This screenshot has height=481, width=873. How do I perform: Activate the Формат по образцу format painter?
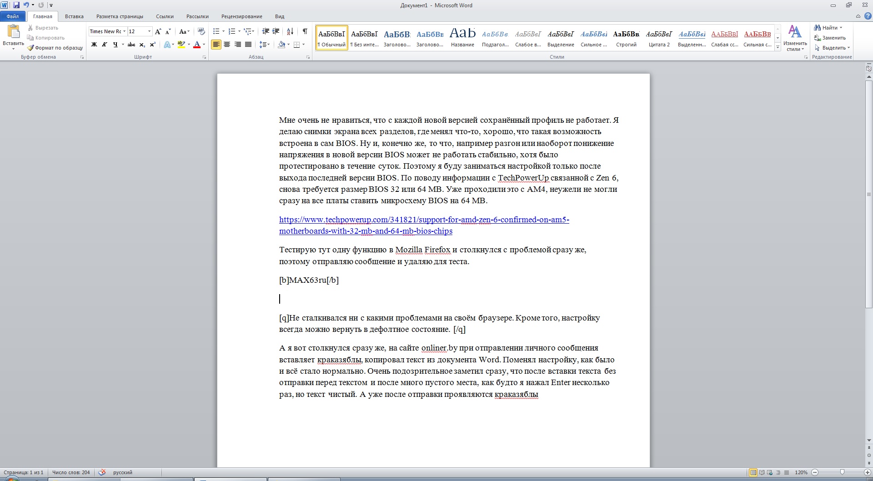coord(55,48)
